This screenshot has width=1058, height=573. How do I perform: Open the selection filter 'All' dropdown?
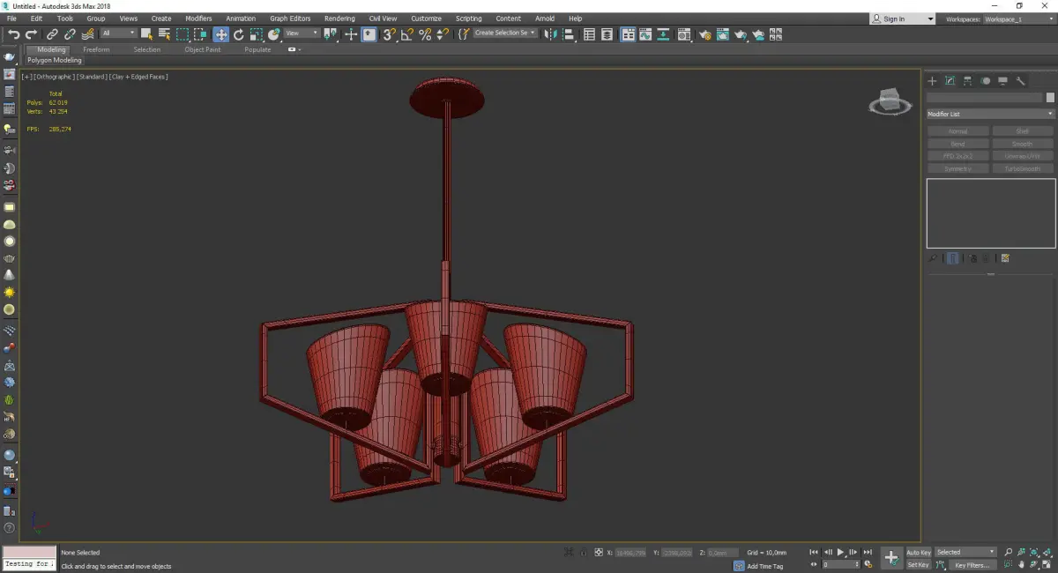(x=118, y=33)
